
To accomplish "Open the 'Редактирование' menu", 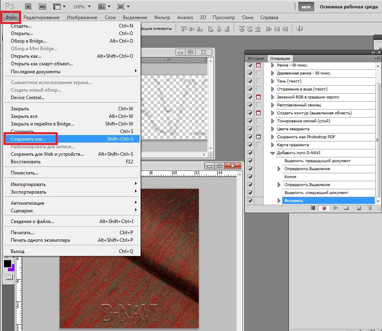I will pyautogui.click(x=41, y=18).
